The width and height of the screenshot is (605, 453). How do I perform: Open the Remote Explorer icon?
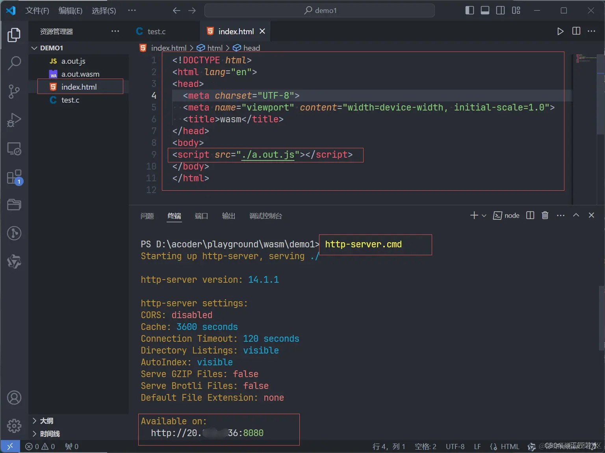tap(14, 148)
